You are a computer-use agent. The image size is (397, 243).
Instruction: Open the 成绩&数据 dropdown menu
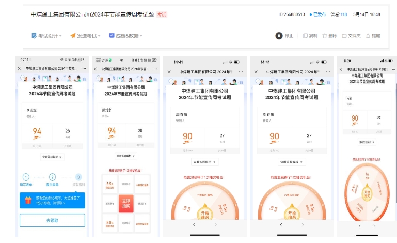coord(125,36)
